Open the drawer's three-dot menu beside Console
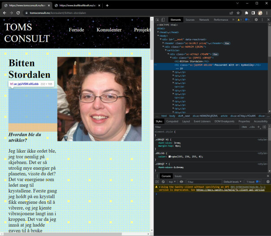Viewport: 271px width, 236px height. click(157, 176)
